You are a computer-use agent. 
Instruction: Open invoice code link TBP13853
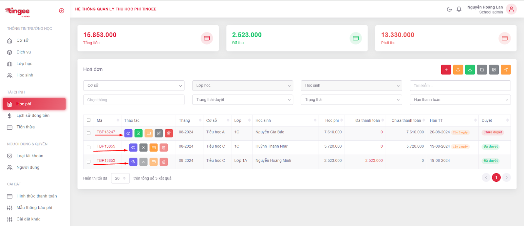coord(106,160)
